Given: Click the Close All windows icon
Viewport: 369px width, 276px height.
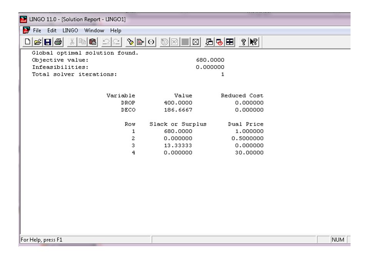Looking at the screenshot, I should tap(219, 42).
